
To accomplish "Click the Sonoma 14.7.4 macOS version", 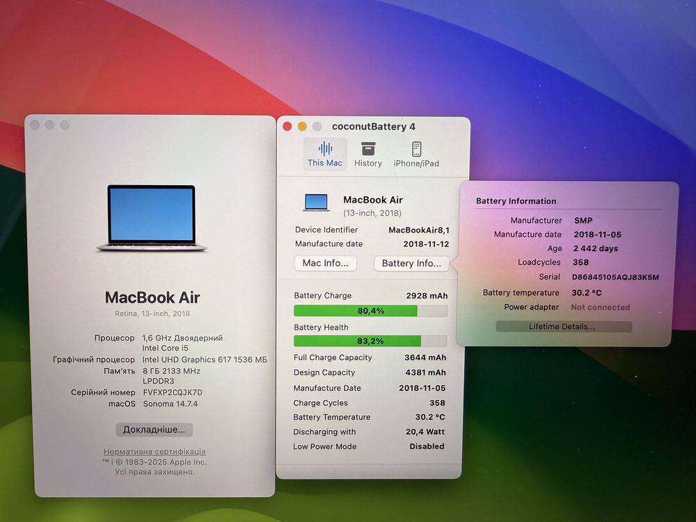I will [171, 404].
